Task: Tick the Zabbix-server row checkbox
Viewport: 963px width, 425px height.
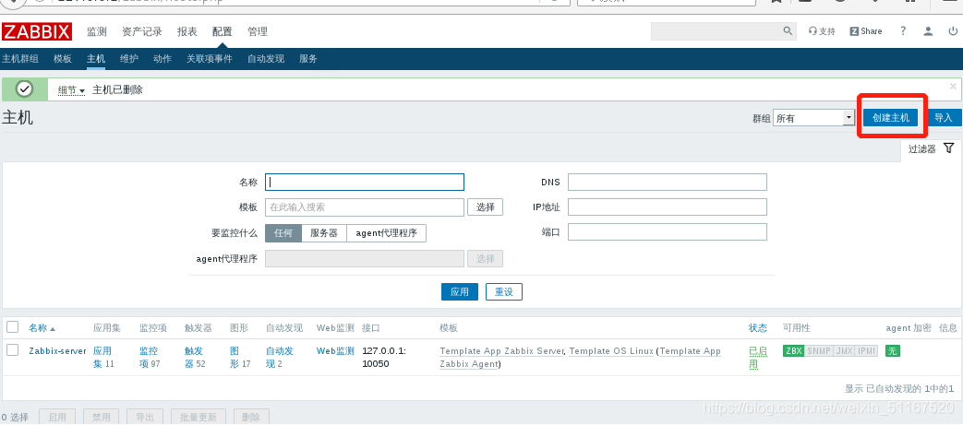Action: 13,350
